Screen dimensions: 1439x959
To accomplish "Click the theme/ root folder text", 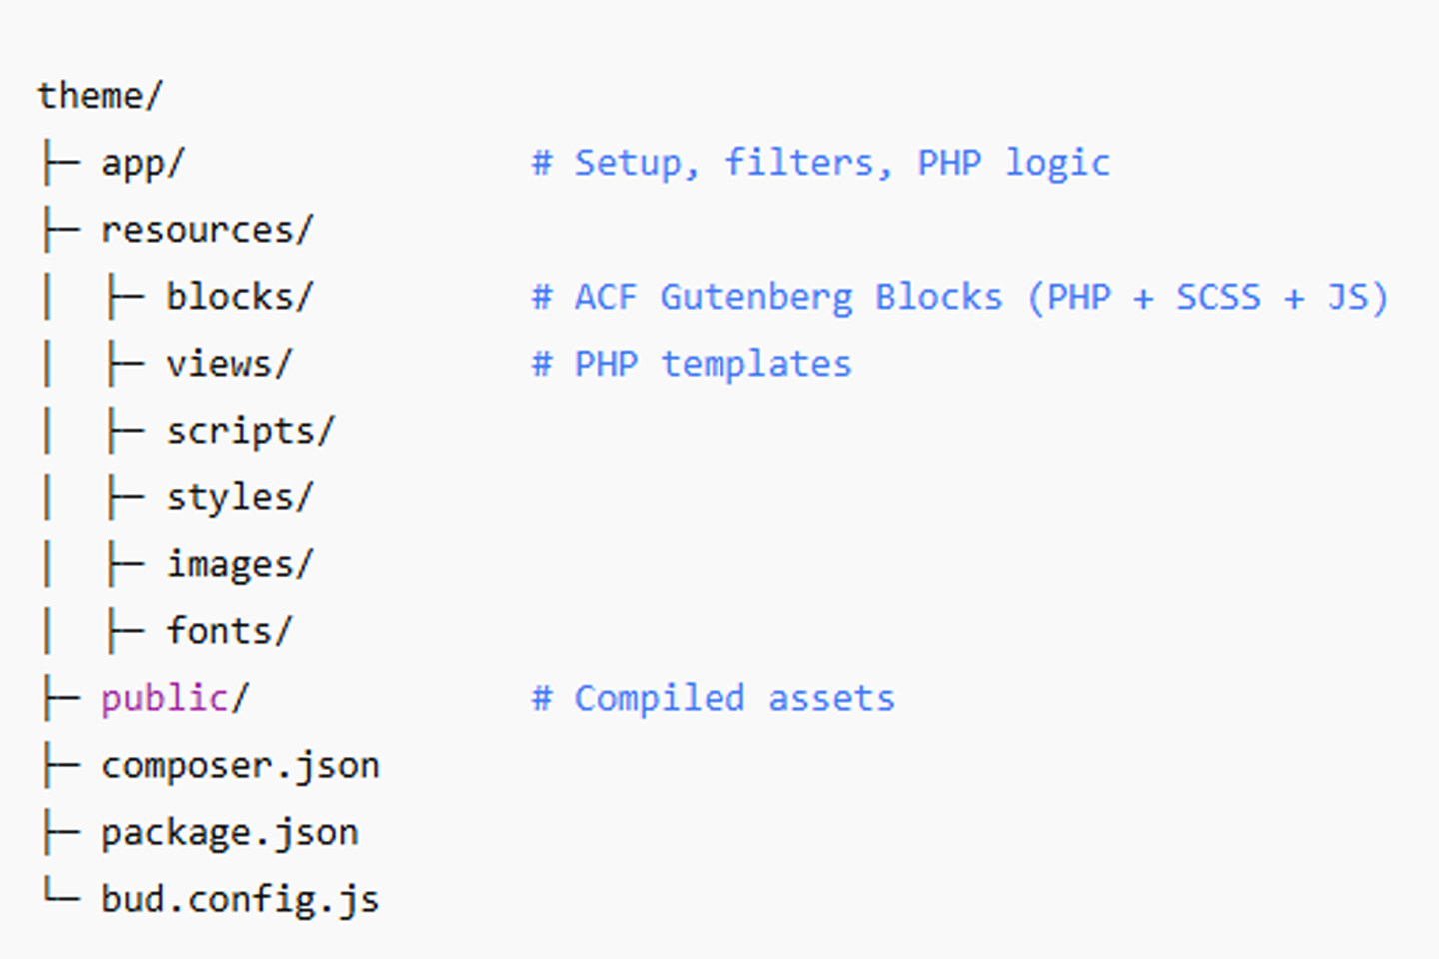I will (x=99, y=96).
